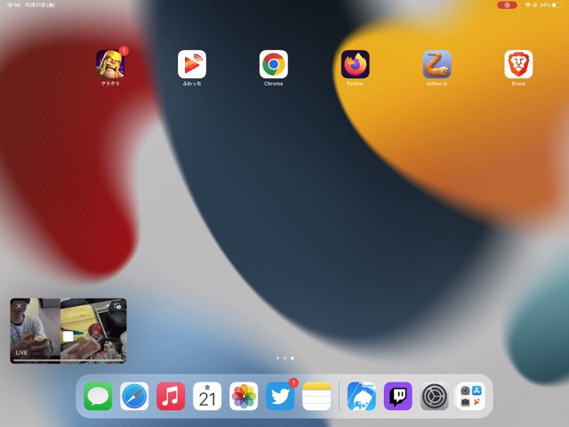569x427 pixels.
Task: Click the picture-in-picture progress bar
Action: coord(68,360)
